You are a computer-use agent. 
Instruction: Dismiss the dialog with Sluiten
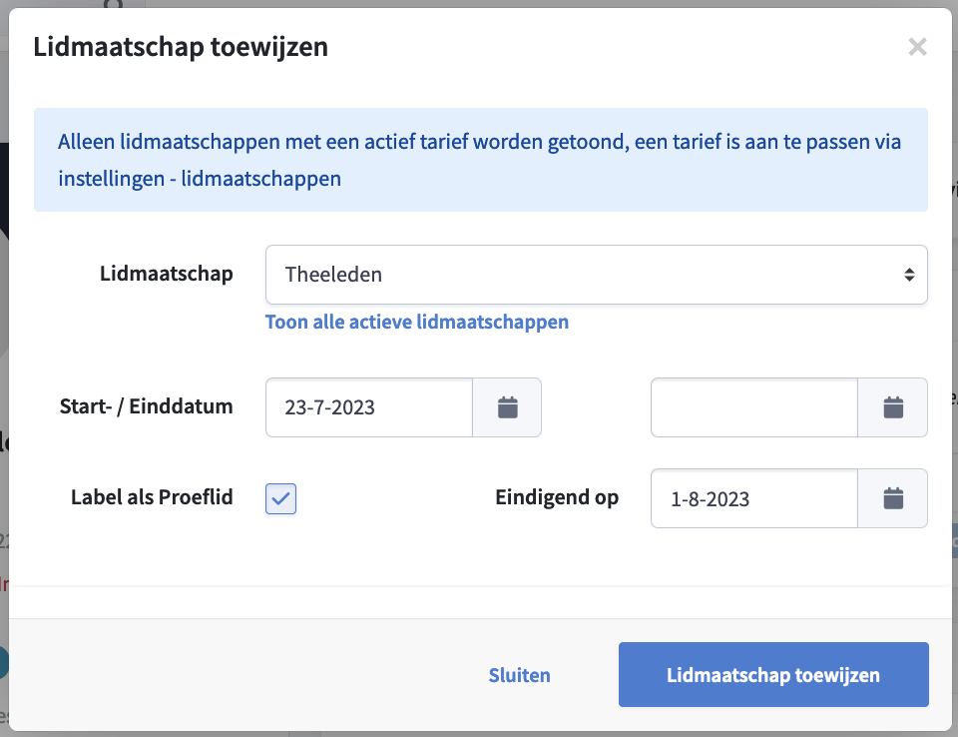pyautogui.click(x=519, y=675)
